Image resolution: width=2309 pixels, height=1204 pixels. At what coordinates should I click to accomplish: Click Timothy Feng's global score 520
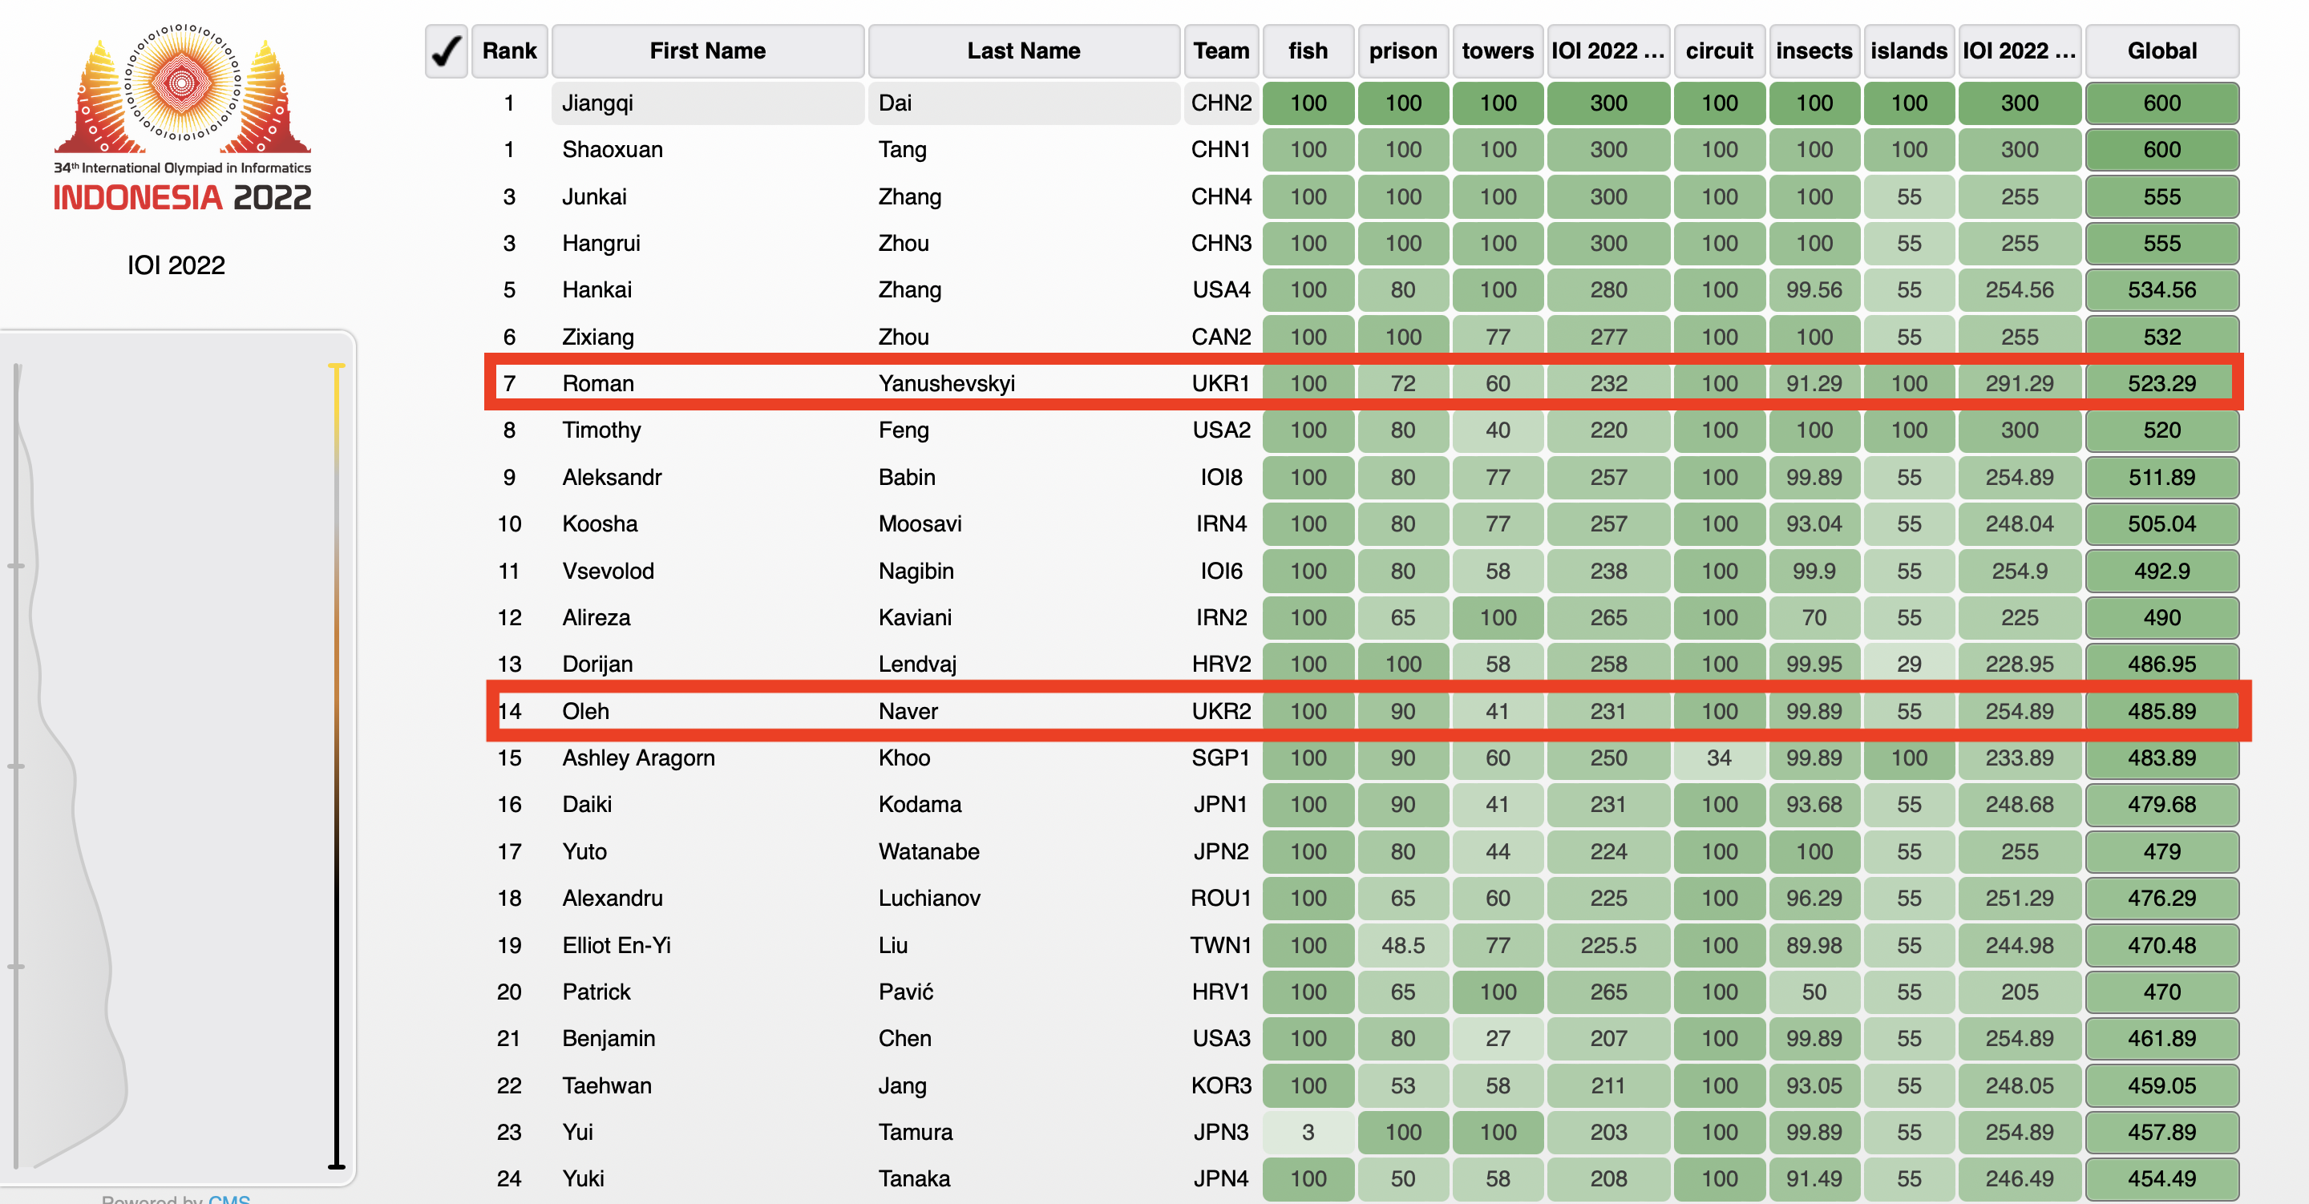[2161, 430]
